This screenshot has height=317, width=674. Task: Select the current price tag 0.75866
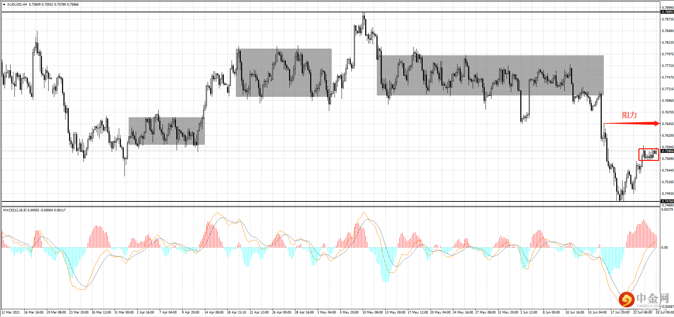(667, 151)
